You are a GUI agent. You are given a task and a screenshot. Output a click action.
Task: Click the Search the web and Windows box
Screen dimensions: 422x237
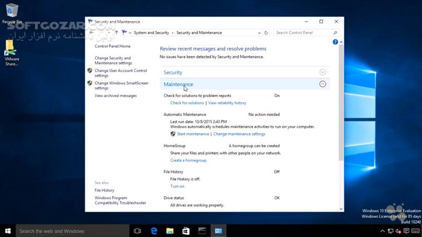tap(73, 231)
